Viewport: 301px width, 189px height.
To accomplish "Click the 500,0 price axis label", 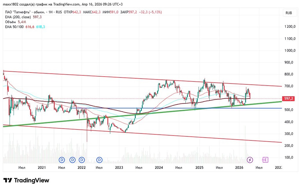I will pyautogui.click(x=289, y=110).
